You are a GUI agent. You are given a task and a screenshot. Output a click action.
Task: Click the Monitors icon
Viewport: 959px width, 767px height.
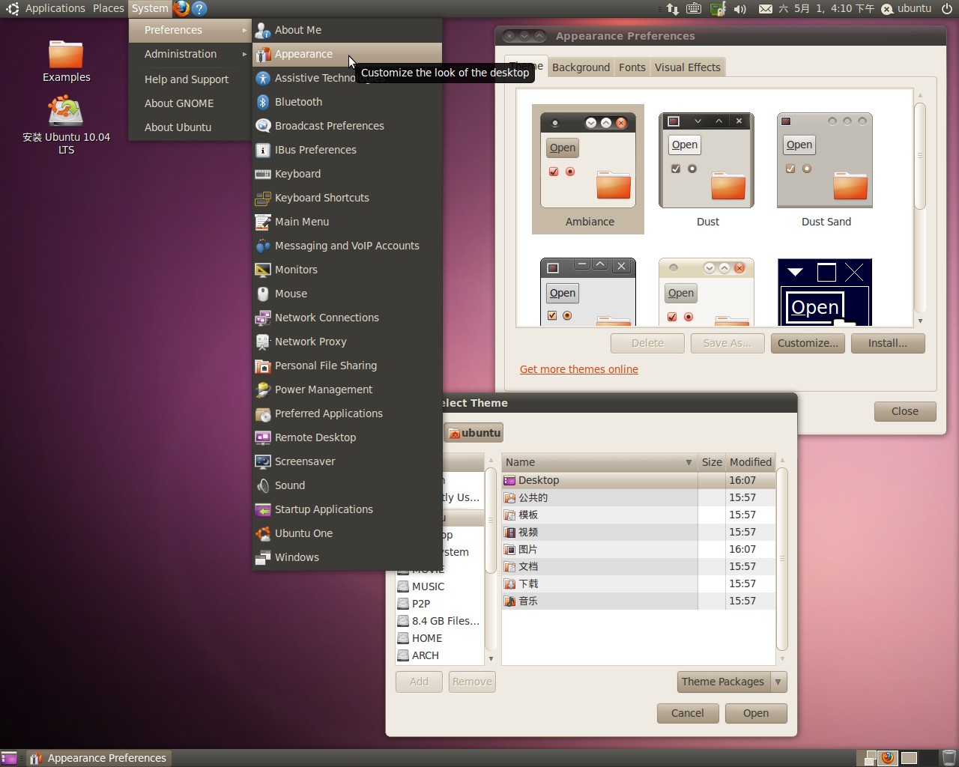tap(263, 270)
